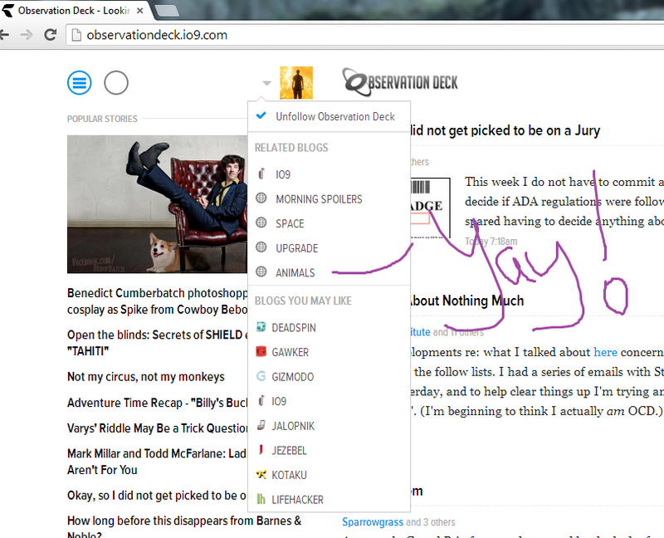Collapse the blog dropdown arrow beside avatar
The width and height of the screenshot is (664, 538).
click(266, 83)
